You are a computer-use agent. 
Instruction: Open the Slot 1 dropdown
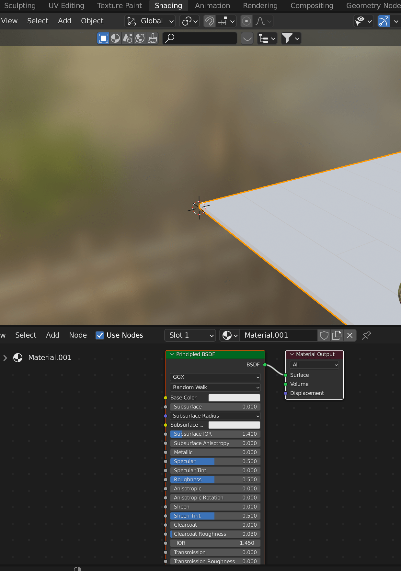[190, 335]
